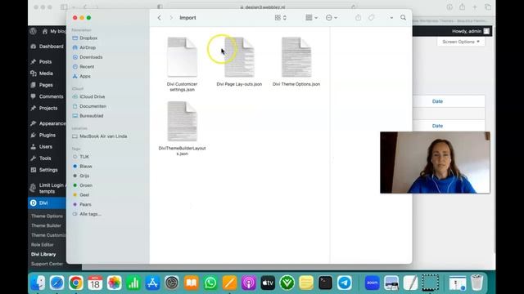Open Downloads folder in Finder sidebar

[88, 57]
